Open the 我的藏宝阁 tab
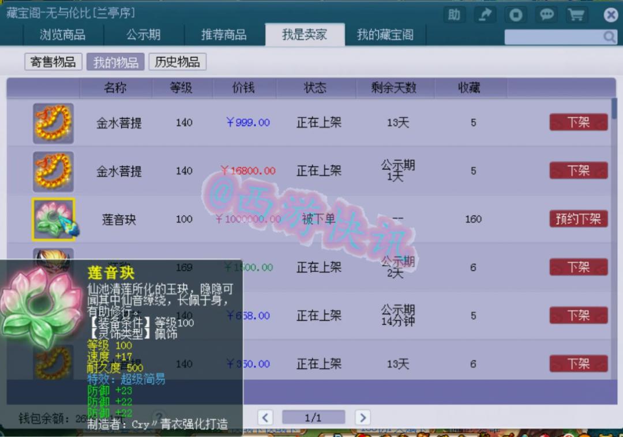Image resolution: width=623 pixels, height=437 pixels. (386, 35)
